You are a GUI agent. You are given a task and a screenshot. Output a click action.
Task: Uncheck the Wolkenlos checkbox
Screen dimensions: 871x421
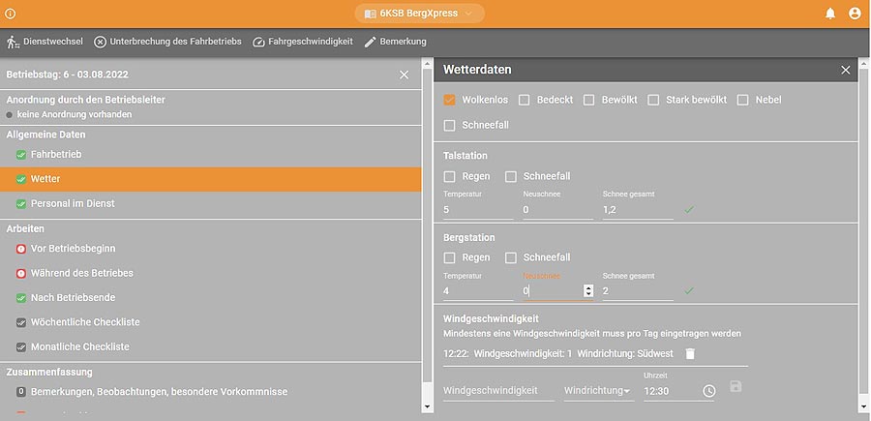(x=449, y=100)
